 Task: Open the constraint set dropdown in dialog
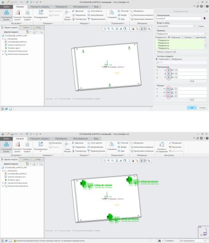(x=194, y=26)
